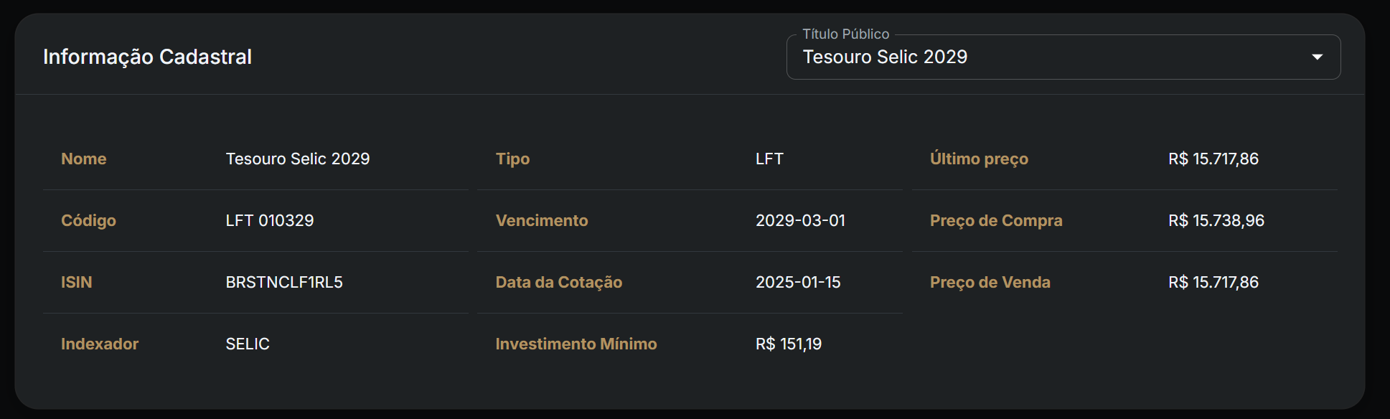Click the Último preço value R$ 15.717,86
This screenshot has height=419, width=1390.
tap(1213, 159)
